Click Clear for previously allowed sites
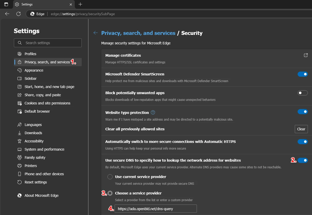Viewport: 312px width, 215px height. click(x=301, y=129)
